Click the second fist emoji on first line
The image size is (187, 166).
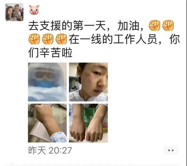tap(168, 25)
